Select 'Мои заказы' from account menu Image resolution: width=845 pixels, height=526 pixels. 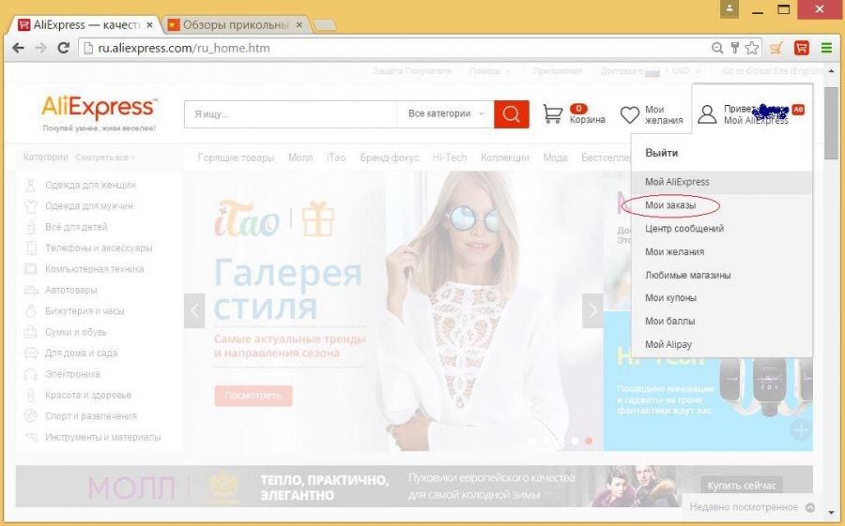[x=670, y=204]
